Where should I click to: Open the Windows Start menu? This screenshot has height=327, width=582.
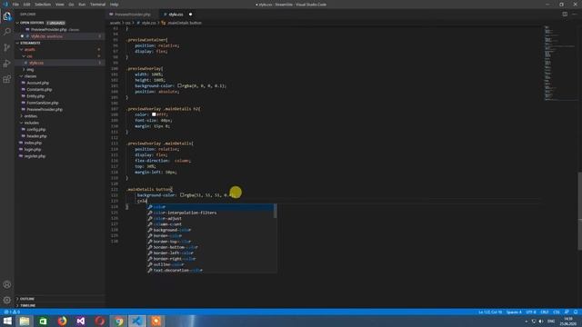(x=7, y=321)
